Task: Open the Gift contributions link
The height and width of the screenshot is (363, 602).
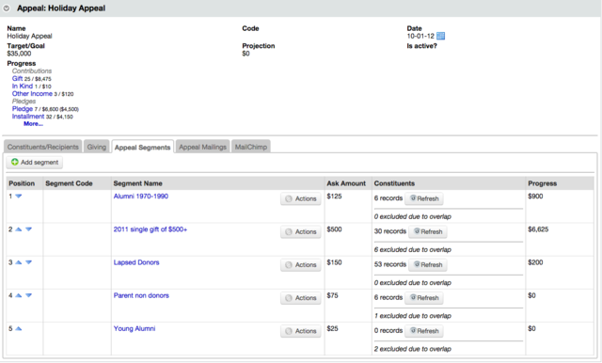Action: coord(17,79)
